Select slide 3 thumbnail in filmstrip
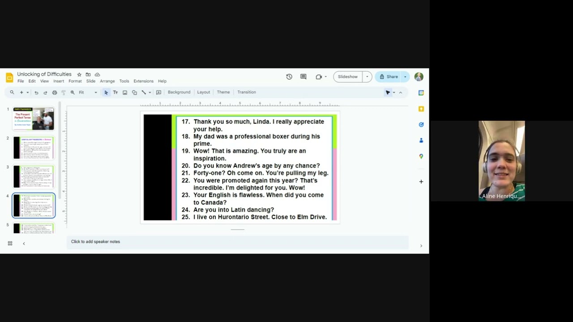The width and height of the screenshot is (573, 322). tap(34, 177)
